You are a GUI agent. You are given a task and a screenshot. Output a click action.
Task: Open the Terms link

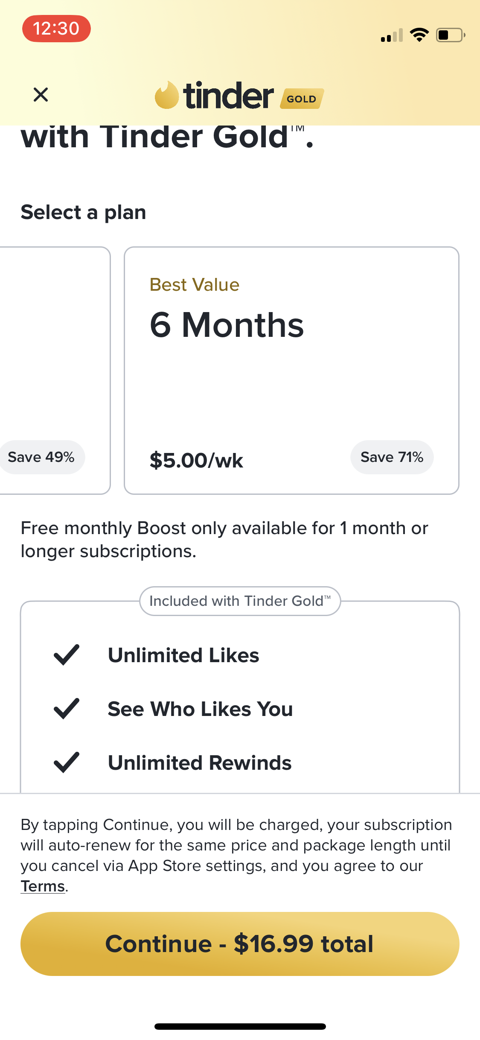tap(43, 886)
